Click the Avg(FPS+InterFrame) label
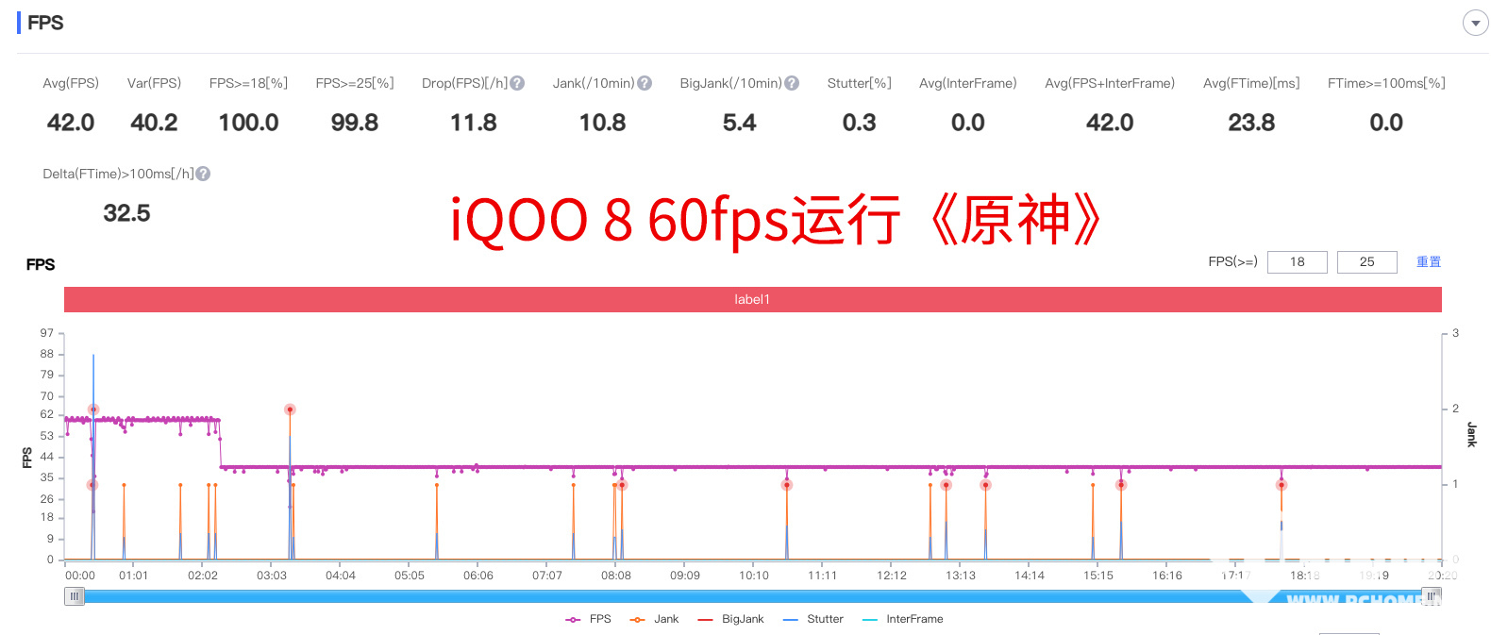The height and width of the screenshot is (635, 1491). (x=1110, y=83)
